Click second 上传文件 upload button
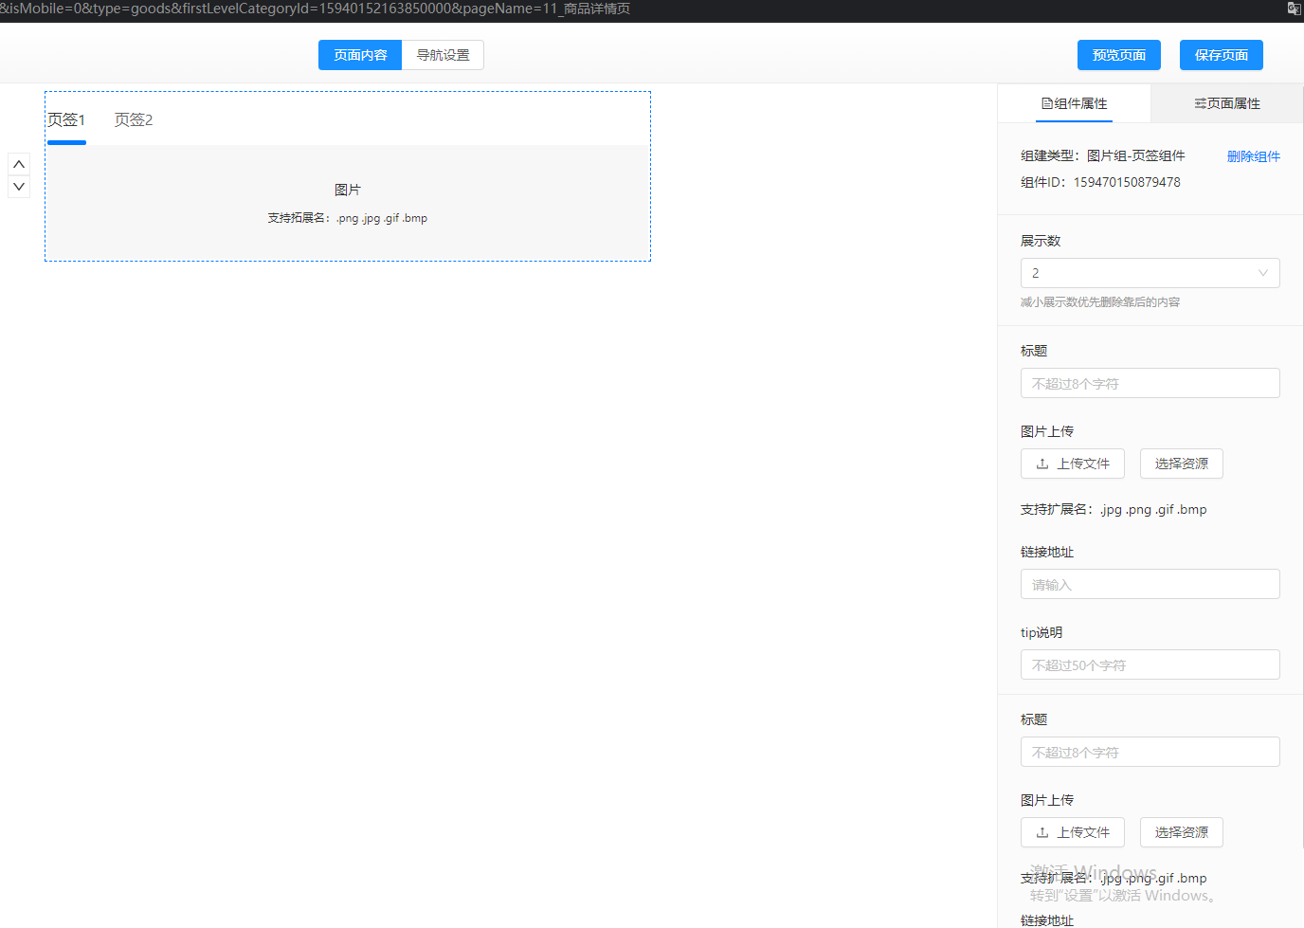This screenshot has height=928, width=1304. (x=1073, y=832)
